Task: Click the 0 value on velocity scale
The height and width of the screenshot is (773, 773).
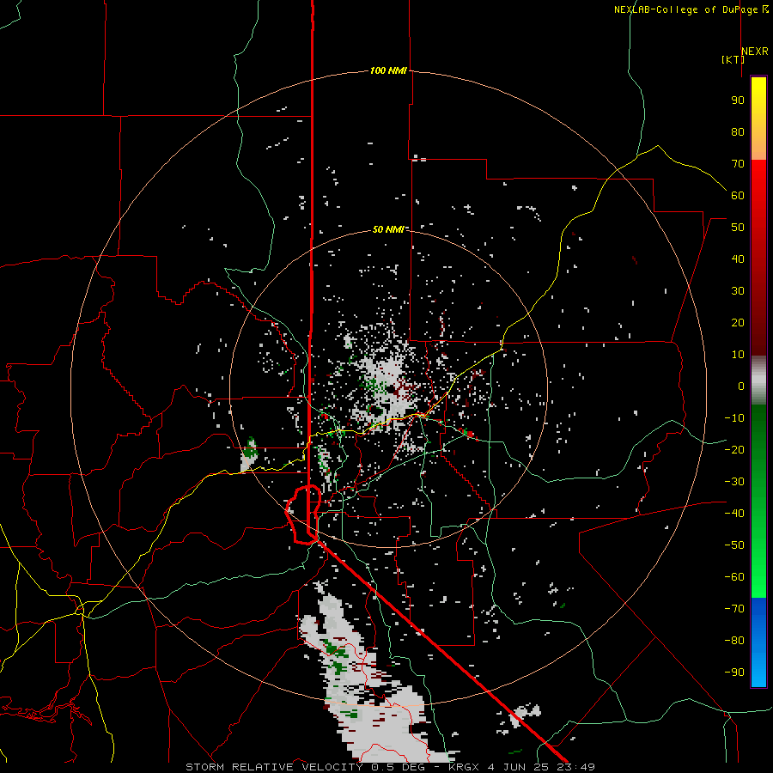Action: pyautogui.click(x=741, y=386)
